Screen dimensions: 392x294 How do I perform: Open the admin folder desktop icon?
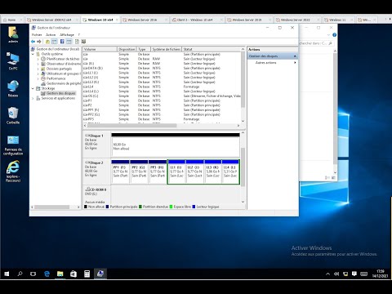click(13, 34)
